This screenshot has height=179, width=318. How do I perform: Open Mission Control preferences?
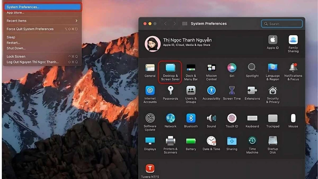(211, 72)
